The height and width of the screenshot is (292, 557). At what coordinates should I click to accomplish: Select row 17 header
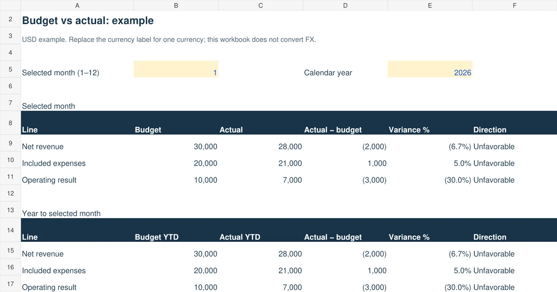(x=10, y=284)
